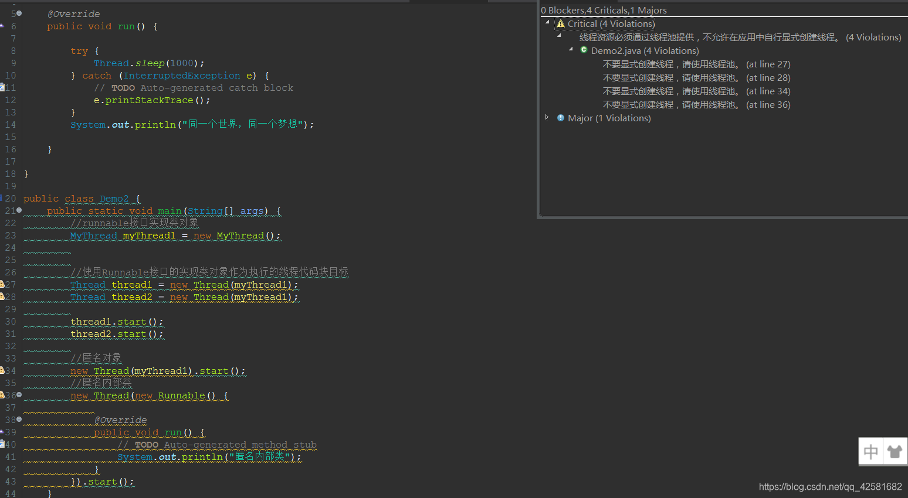
Task: Select the violation at line 36
Action: 696,105
